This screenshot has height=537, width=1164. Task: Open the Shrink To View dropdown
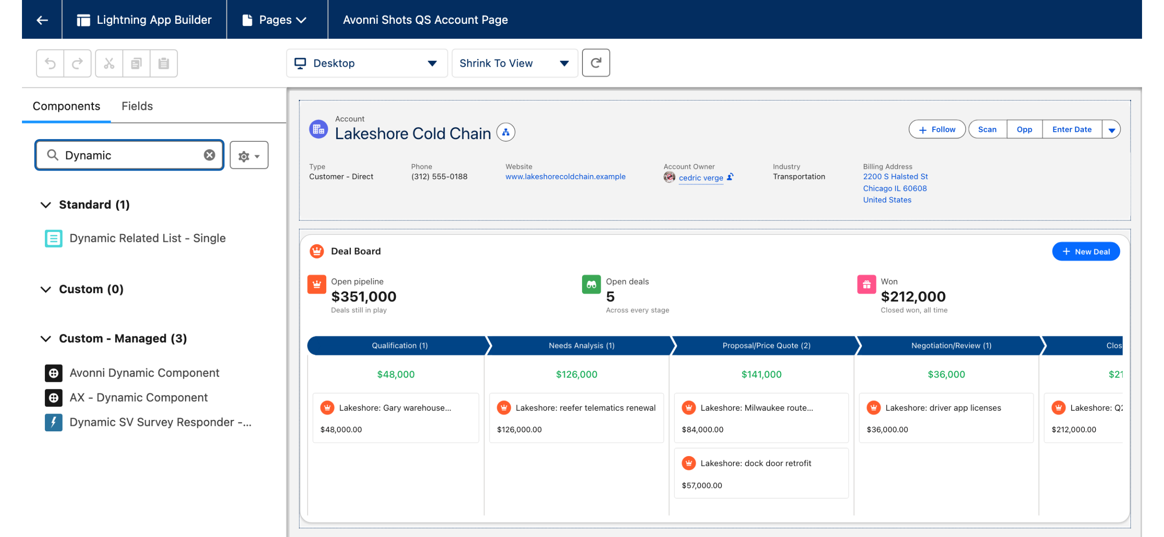point(515,63)
